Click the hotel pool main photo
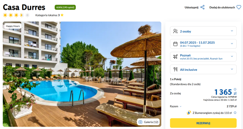243x129 pixels. 82,74
